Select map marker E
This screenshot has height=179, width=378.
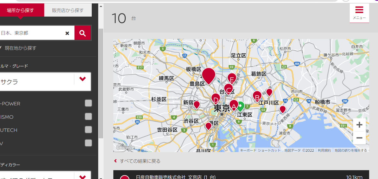click(232, 79)
